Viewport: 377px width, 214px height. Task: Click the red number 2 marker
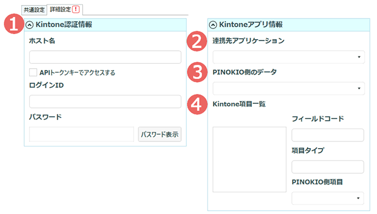click(x=197, y=41)
